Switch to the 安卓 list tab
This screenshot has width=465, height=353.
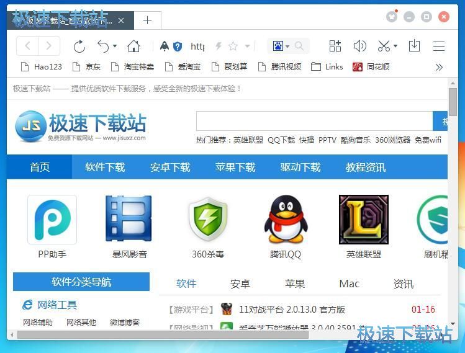240,284
